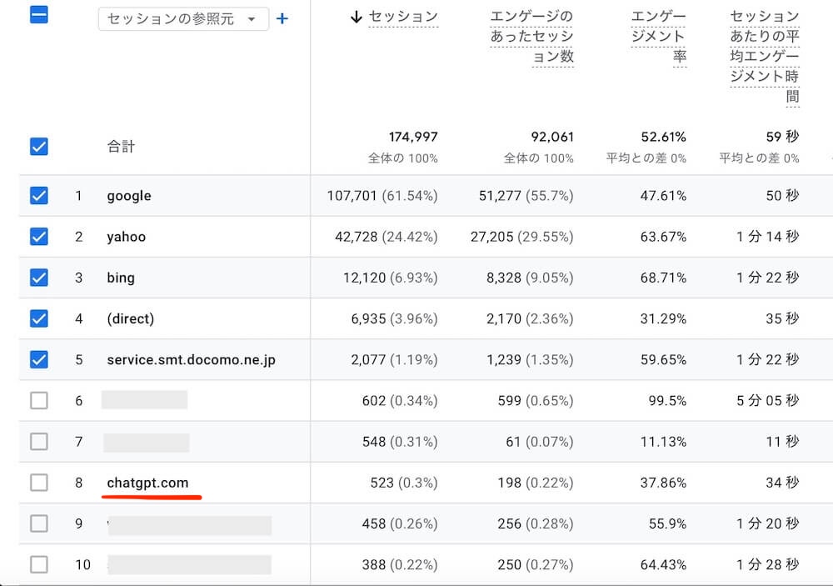Click the sort arrow beside セッション header

357,18
